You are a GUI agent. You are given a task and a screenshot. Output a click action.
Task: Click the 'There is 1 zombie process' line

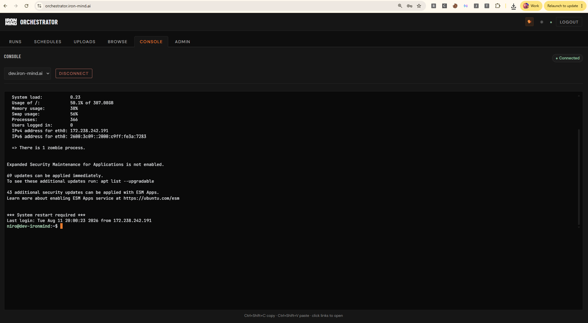point(49,148)
